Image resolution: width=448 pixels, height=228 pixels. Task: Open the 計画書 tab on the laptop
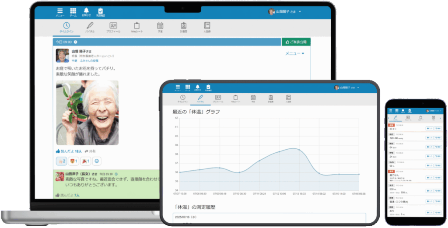183,28
